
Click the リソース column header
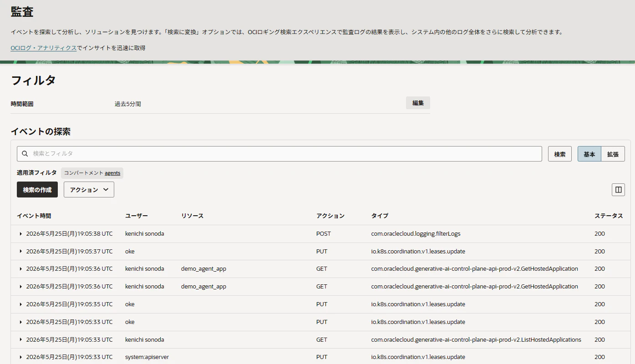(192, 216)
